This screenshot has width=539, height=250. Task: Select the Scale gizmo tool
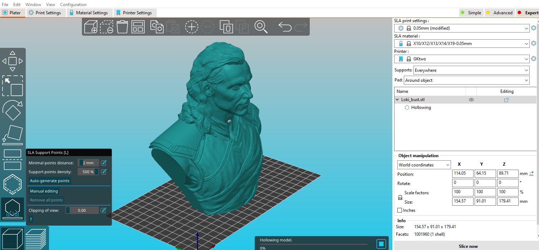tap(13, 86)
